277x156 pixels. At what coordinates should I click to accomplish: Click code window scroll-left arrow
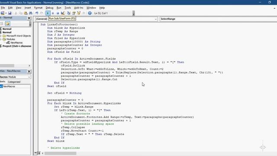[42, 153]
